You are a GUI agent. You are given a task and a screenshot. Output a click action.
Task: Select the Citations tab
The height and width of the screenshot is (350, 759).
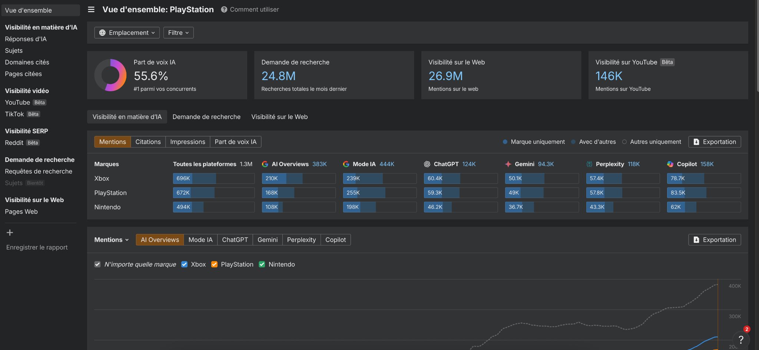tap(148, 142)
